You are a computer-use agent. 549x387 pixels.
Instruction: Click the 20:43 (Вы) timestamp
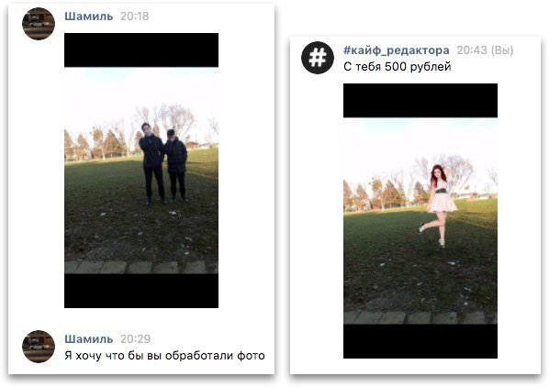tap(485, 50)
